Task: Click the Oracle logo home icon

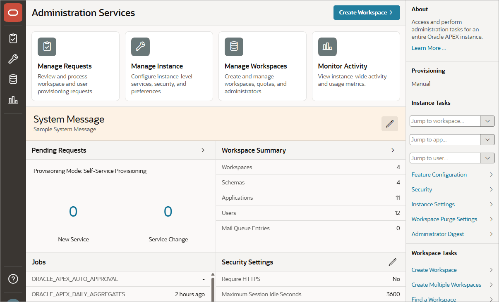Action: point(13,13)
